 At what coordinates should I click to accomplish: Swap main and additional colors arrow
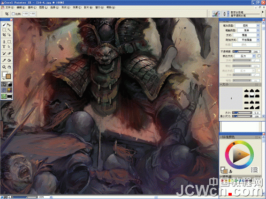[4, 79]
